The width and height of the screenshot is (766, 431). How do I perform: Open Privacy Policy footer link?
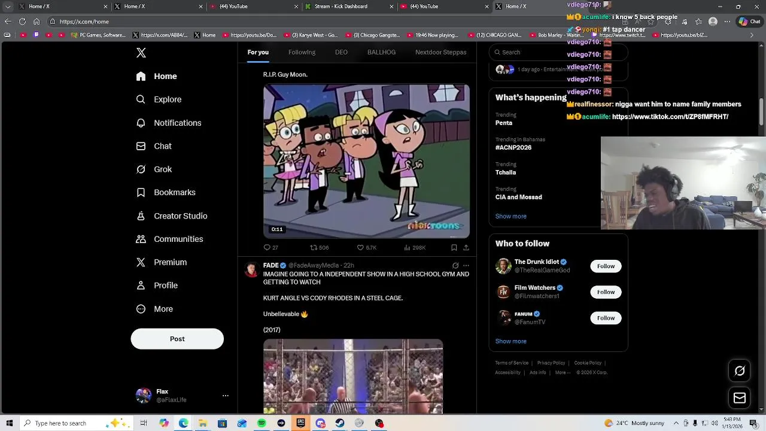551,363
